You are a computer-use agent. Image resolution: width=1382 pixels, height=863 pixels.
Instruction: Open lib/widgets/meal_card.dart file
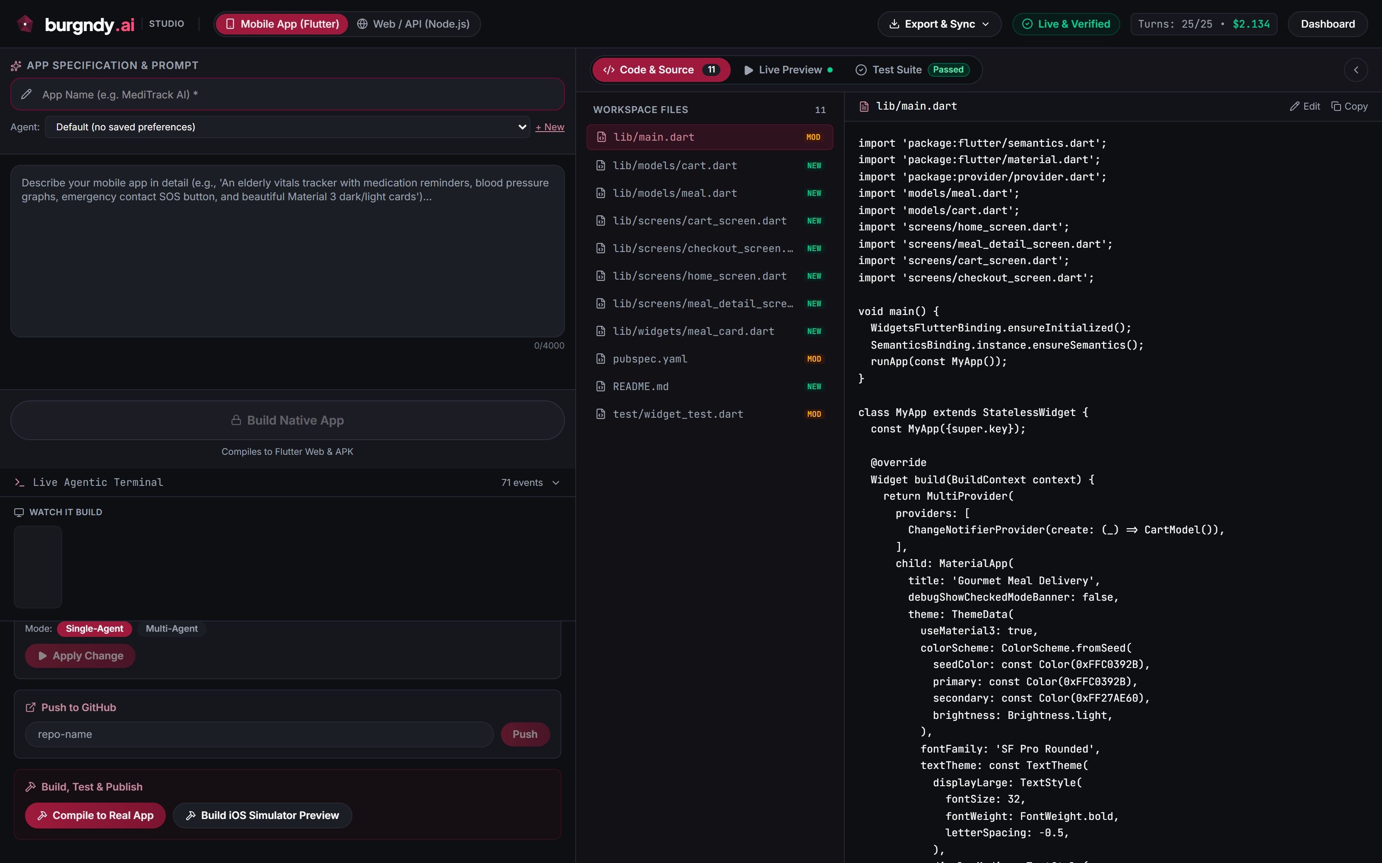click(x=710, y=331)
